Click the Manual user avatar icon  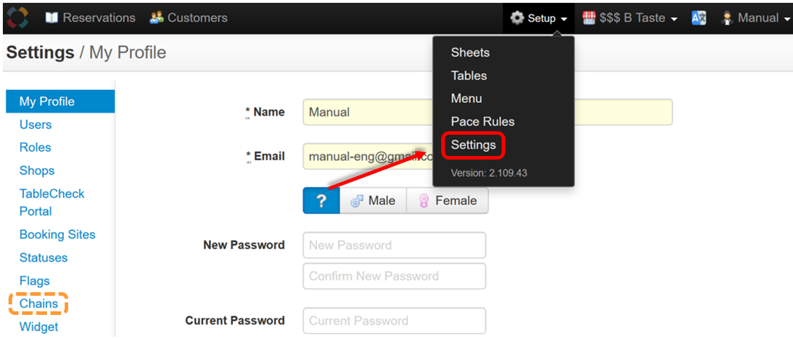pos(727,18)
